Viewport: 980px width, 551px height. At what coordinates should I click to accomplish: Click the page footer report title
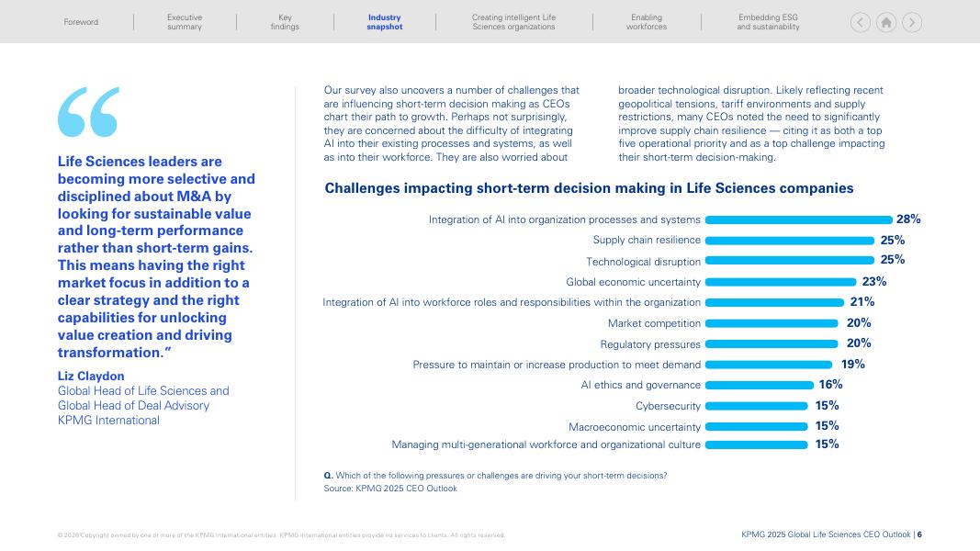point(826,534)
